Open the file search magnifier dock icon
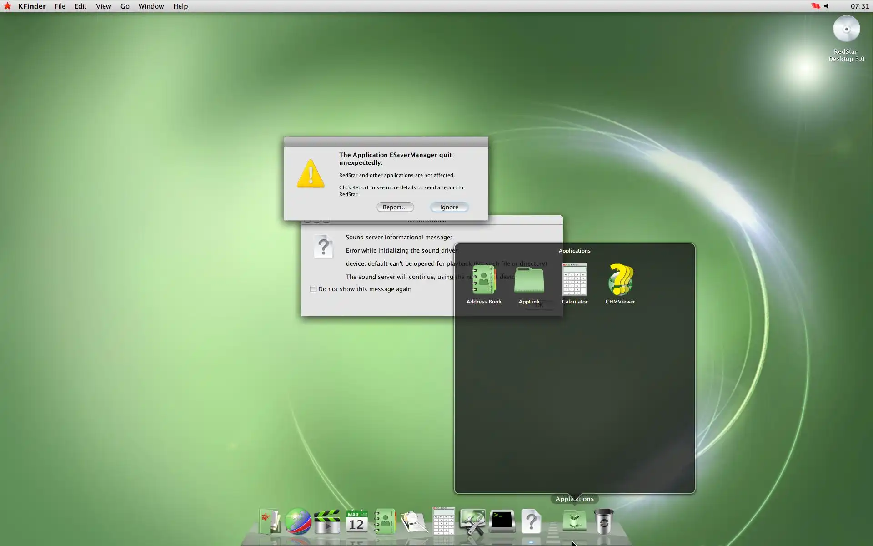Screen dimensions: 873x546 [414, 521]
